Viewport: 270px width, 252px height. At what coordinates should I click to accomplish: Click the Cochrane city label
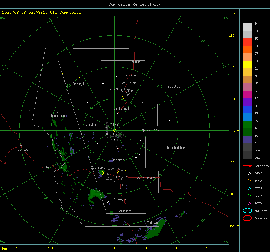point(98,168)
